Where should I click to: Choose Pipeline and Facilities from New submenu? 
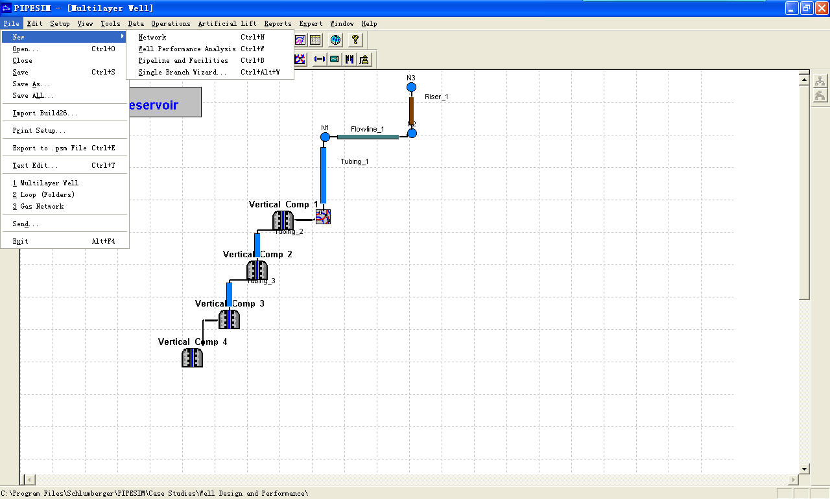click(210, 60)
